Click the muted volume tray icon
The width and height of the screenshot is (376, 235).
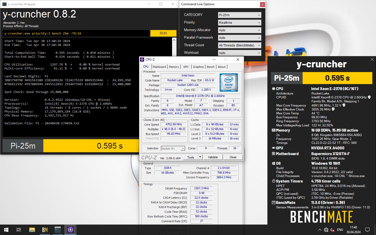click(x=332, y=230)
